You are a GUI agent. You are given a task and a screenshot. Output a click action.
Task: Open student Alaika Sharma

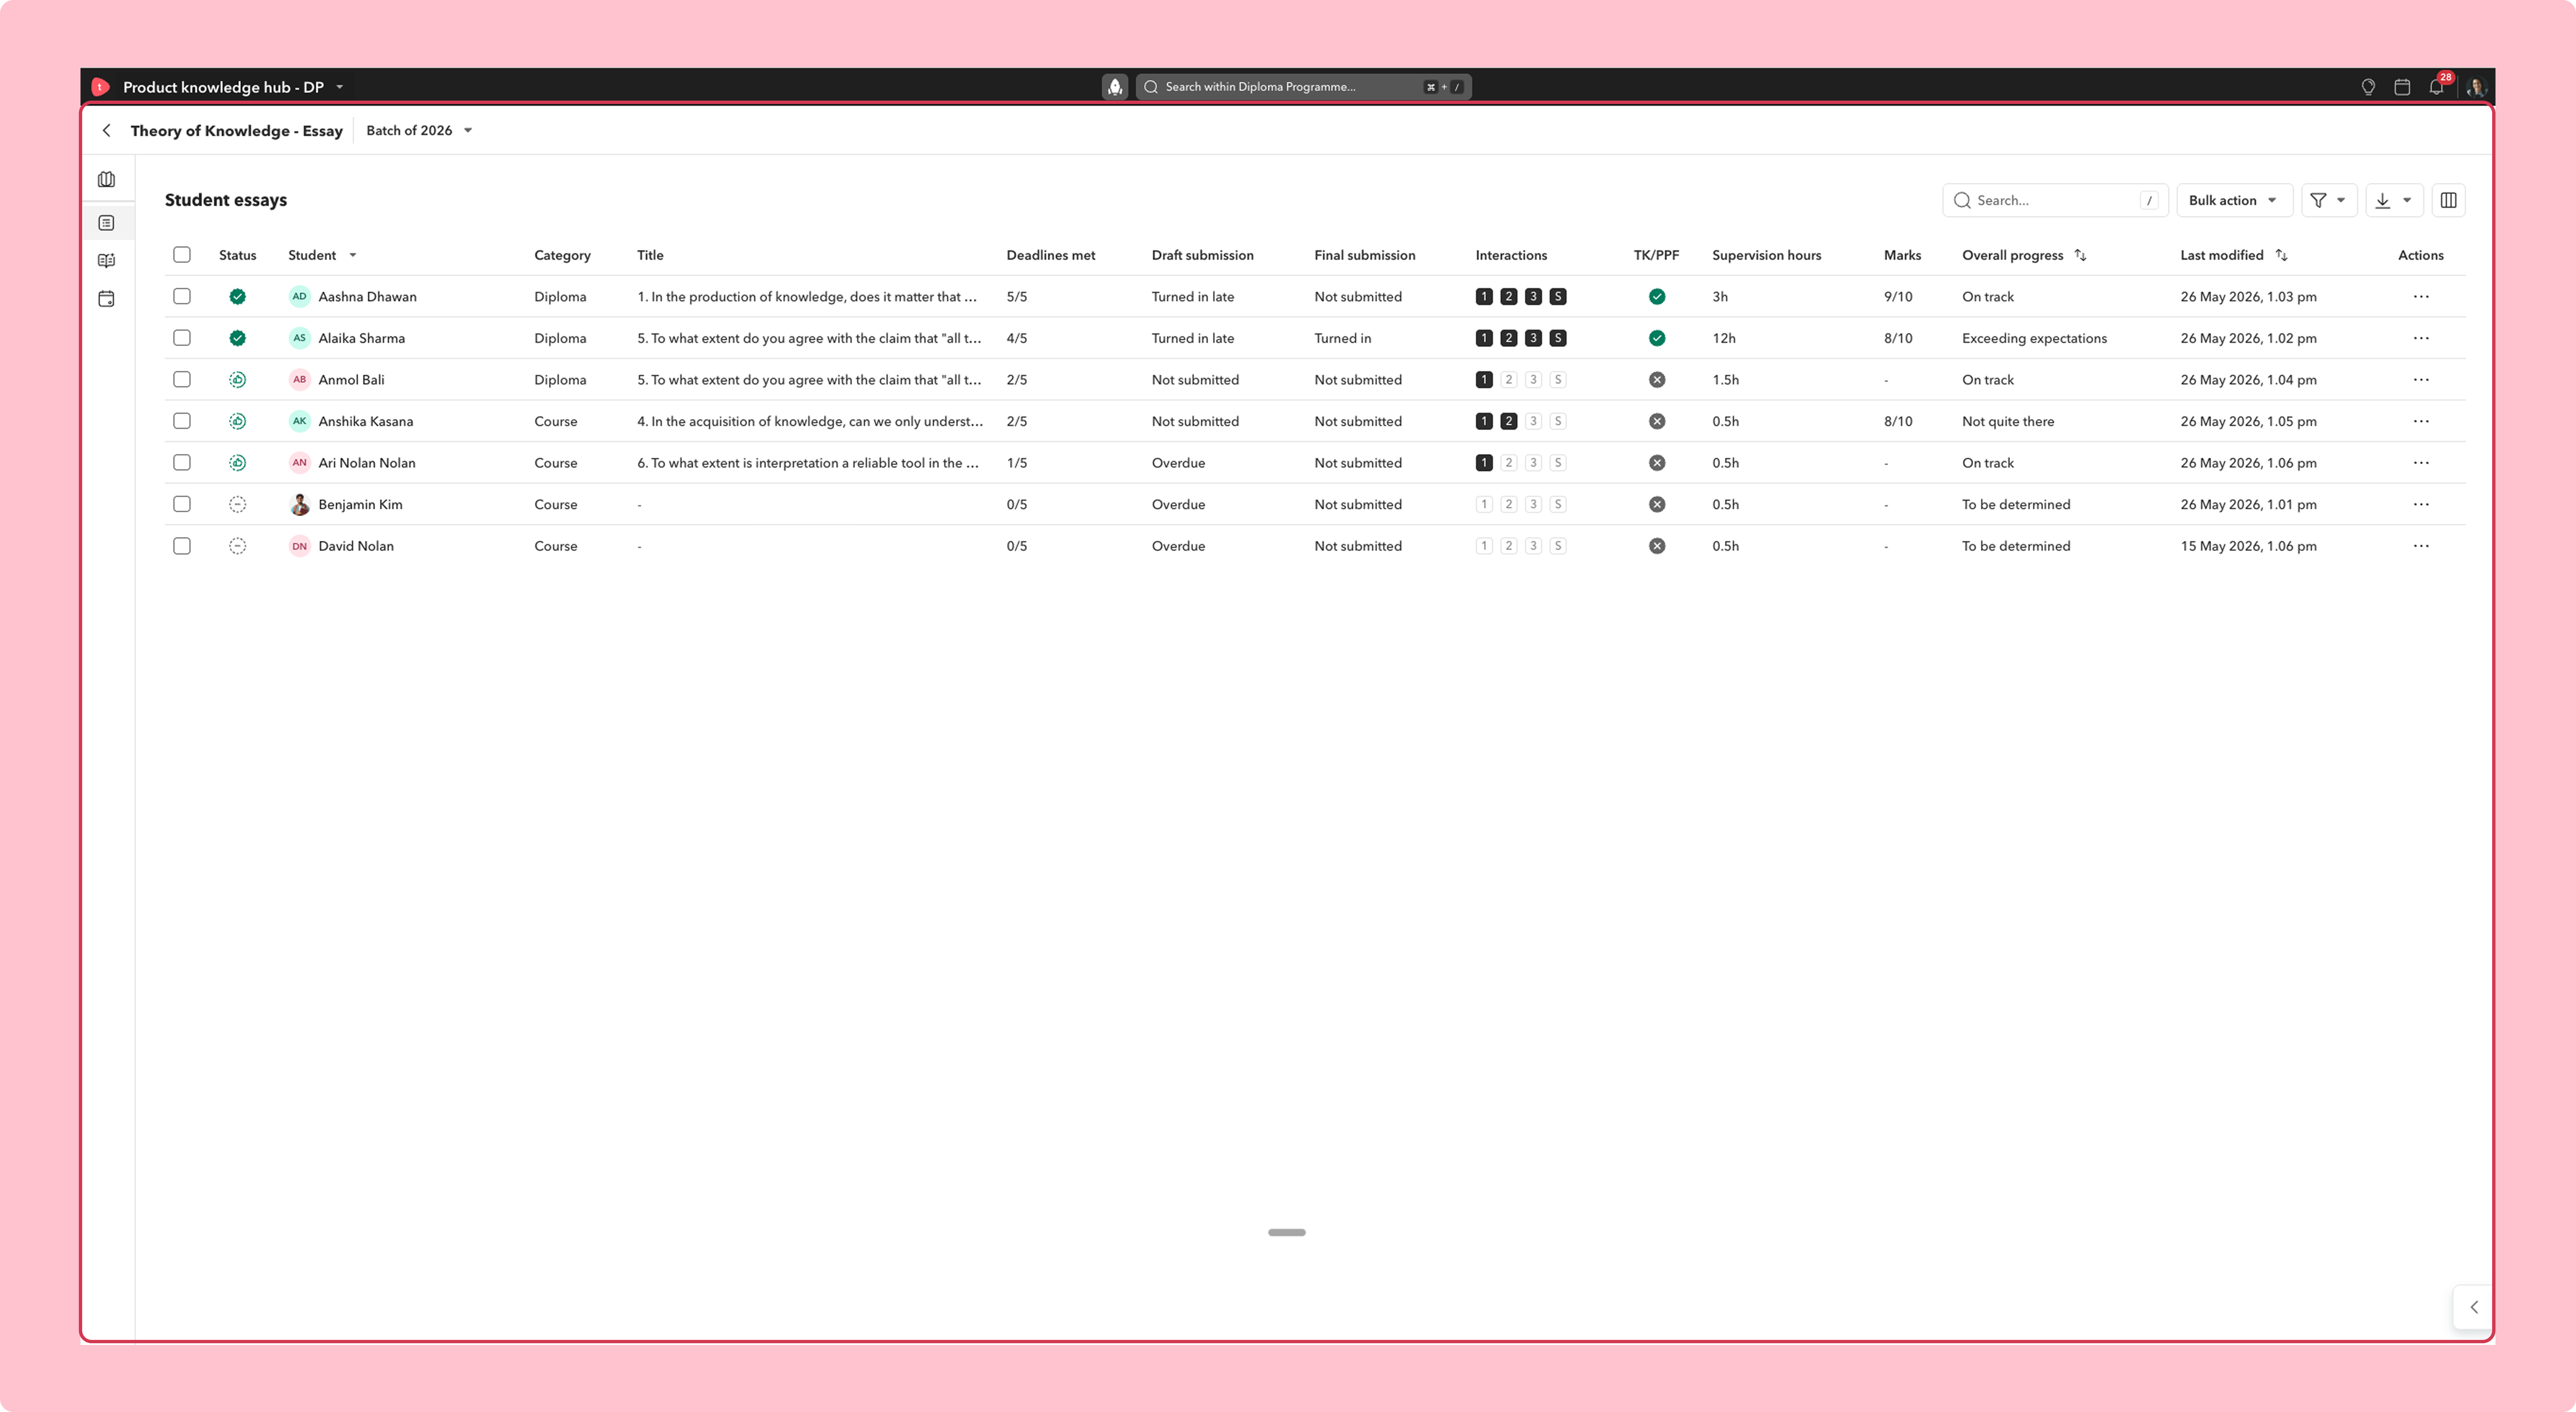[361, 338]
